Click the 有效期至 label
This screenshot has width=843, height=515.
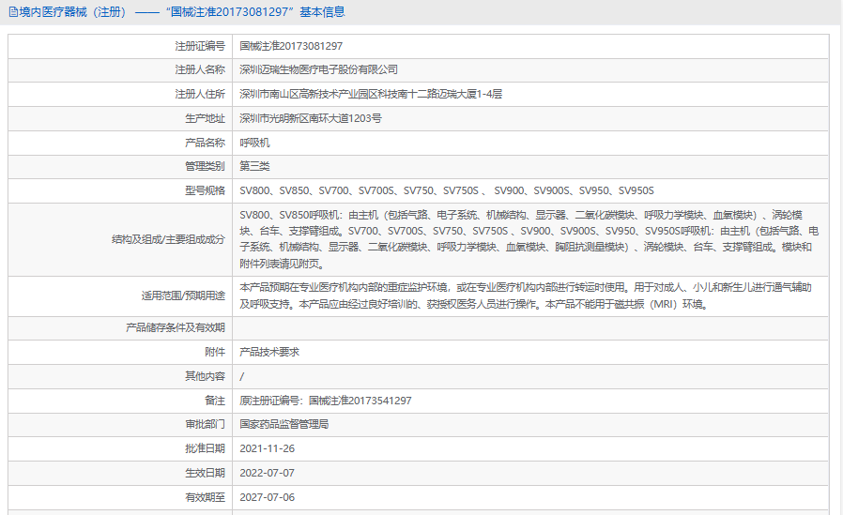[x=205, y=497]
